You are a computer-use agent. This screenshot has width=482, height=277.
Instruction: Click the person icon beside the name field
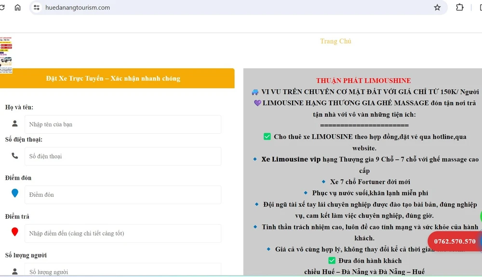(15, 124)
